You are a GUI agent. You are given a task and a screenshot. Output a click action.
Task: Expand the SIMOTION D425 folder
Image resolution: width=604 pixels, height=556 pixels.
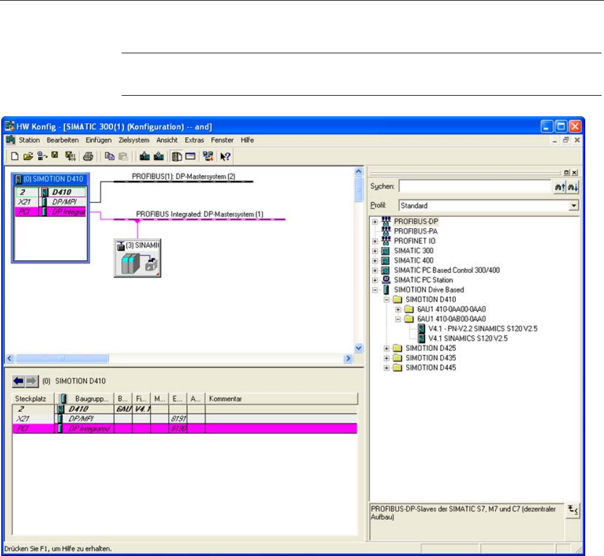click(386, 348)
